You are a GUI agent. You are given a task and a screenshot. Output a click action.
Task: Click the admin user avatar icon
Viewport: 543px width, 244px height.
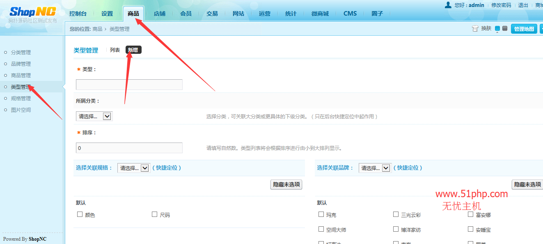point(448,5)
